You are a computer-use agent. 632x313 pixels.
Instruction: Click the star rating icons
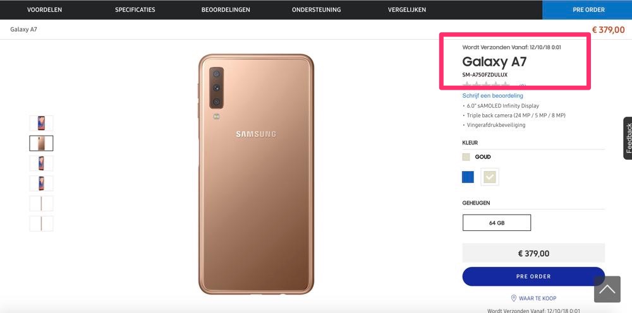click(487, 85)
